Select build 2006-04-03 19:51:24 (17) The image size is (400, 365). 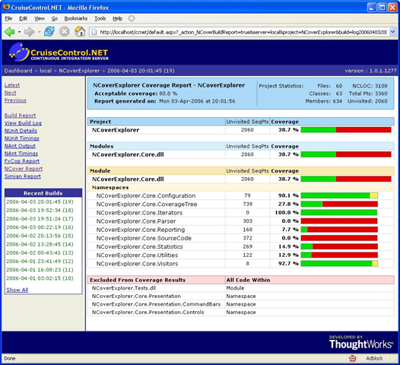(40, 219)
